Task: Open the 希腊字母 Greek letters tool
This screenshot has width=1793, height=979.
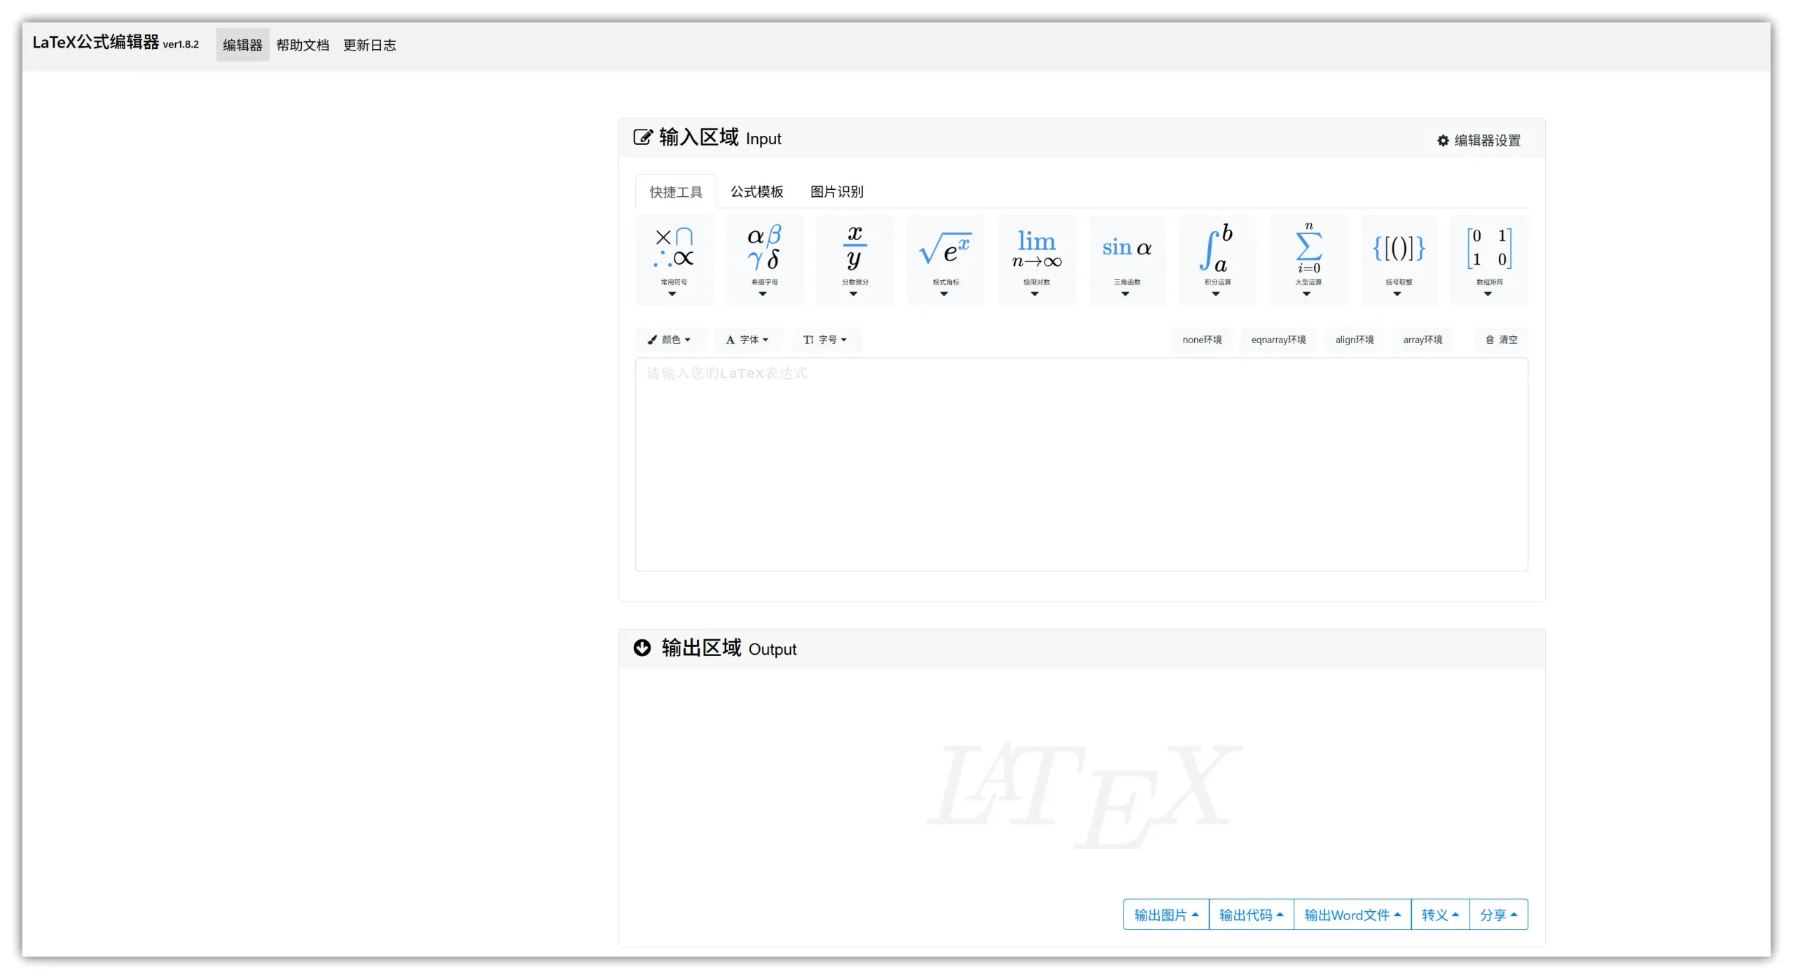Action: click(764, 260)
